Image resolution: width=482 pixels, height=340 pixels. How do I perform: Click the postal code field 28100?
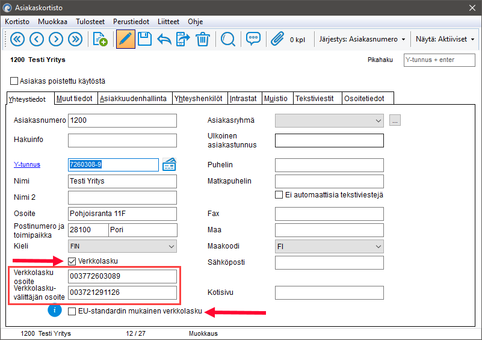[x=88, y=230]
